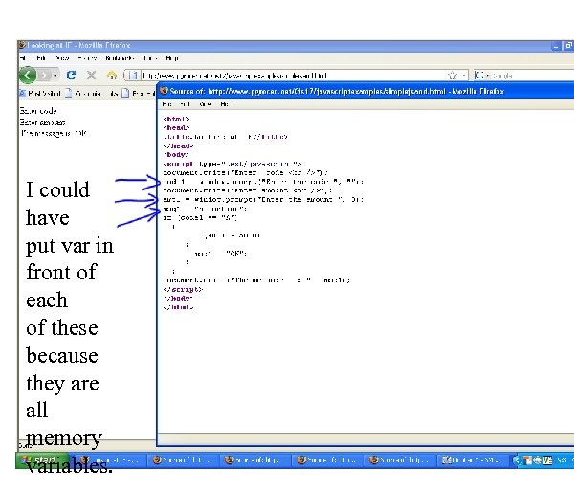574x490 pixels.
Task: Open Help menu in Looking at IF window
Action: [172, 58]
